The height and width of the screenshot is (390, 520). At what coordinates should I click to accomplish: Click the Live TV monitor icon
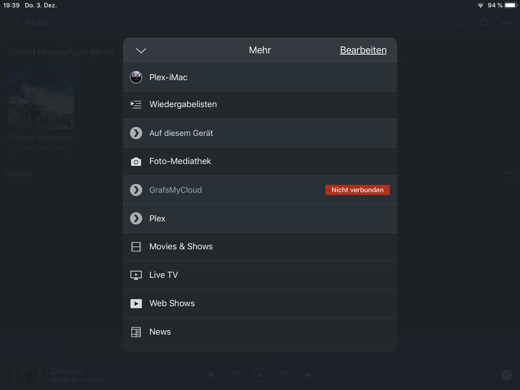pyautogui.click(x=136, y=275)
